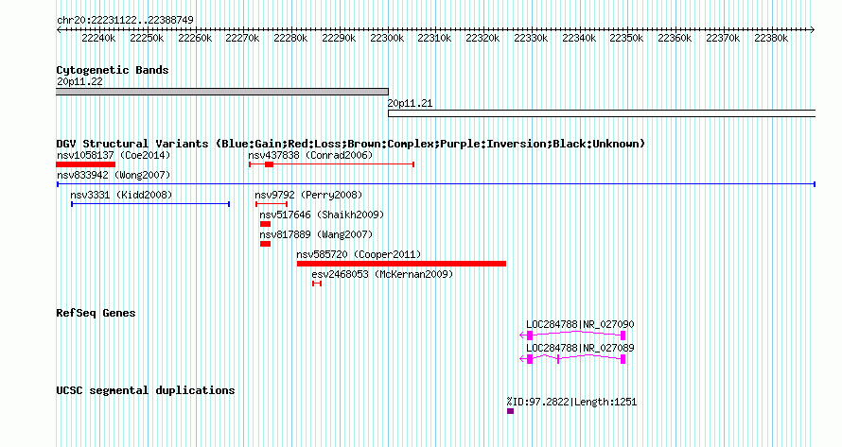Click the 22380k ruler tick label
The width and height of the screenshot is (842, 447).
coord(772,38)
